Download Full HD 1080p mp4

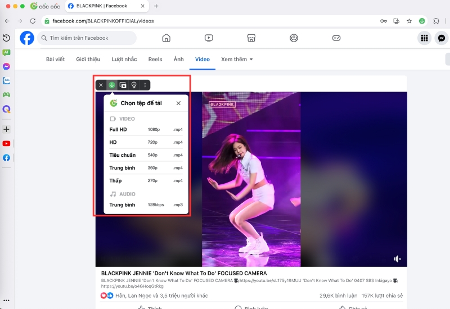146,130
